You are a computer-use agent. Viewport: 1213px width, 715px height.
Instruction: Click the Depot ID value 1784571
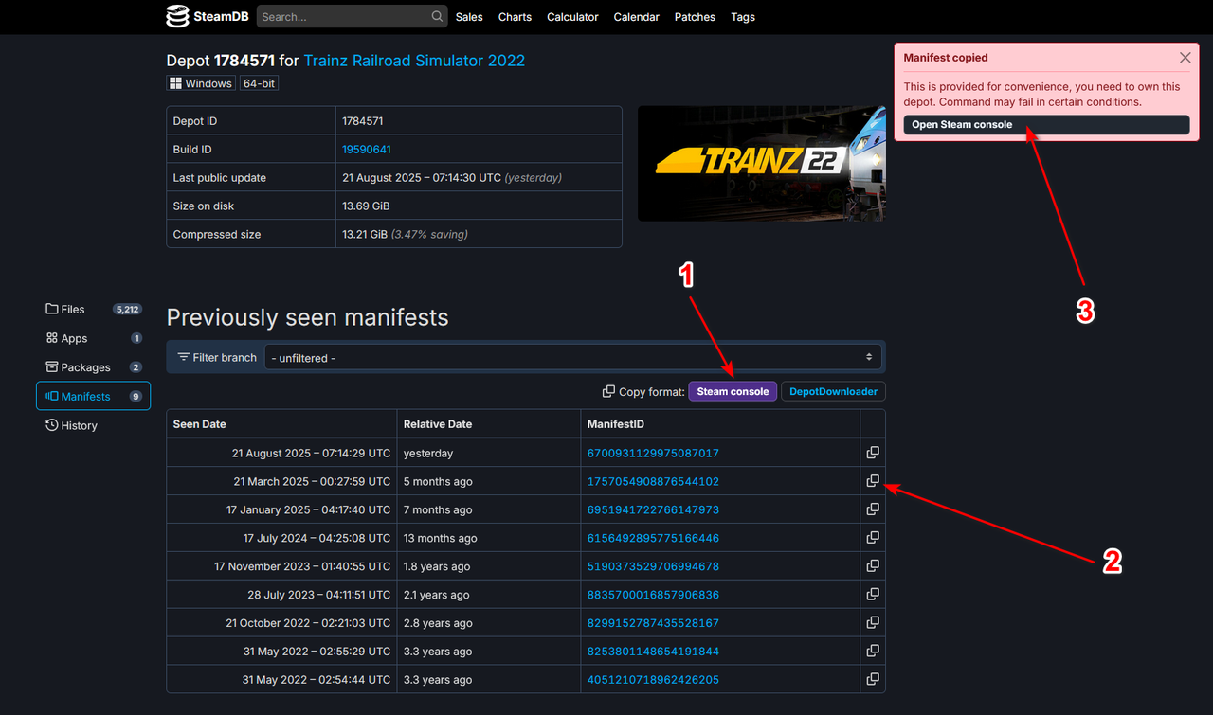[x=363, y=121]
